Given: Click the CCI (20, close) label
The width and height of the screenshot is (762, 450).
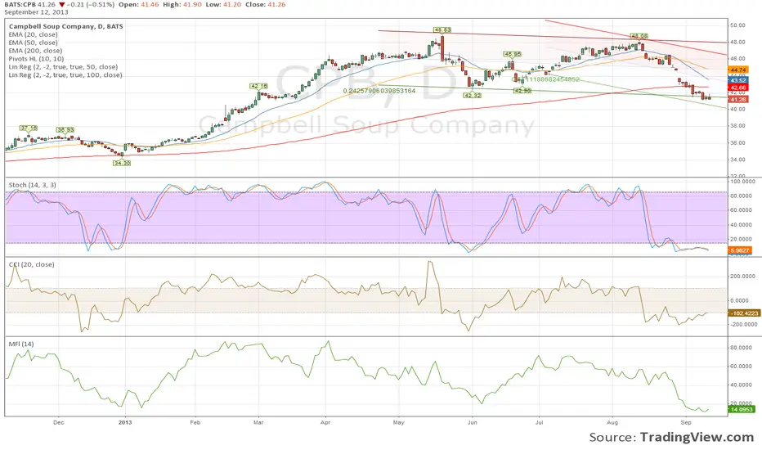Looking at the screenshot, I should tap(32, 264).
